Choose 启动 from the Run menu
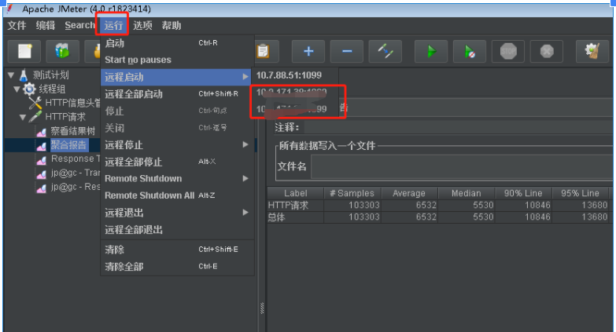This screenshot has width=616, height=332. 178,43
